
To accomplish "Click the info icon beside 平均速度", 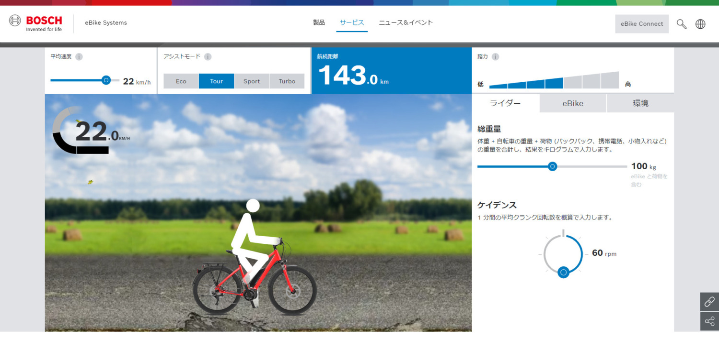I will (79, 56).
